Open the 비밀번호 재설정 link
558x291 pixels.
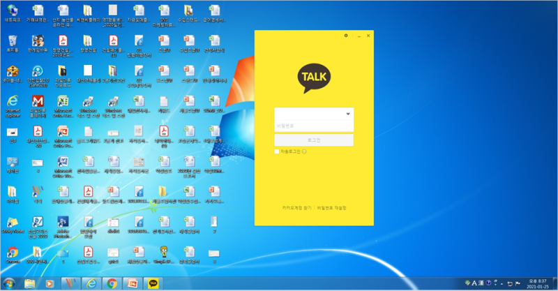click(332, 208)
